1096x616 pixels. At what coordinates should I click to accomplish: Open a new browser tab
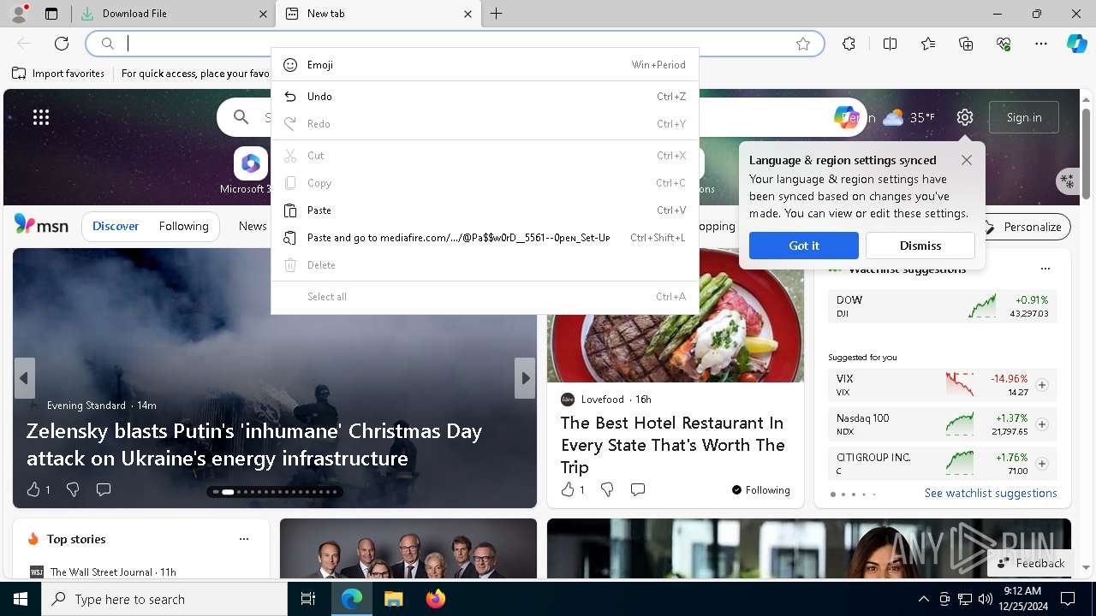(497, 14)
